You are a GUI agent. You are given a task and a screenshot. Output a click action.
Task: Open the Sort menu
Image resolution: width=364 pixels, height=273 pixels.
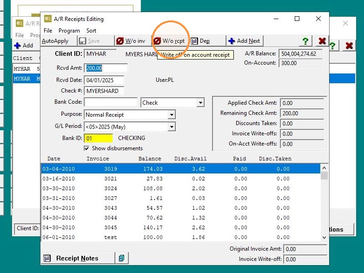[91, 31]
